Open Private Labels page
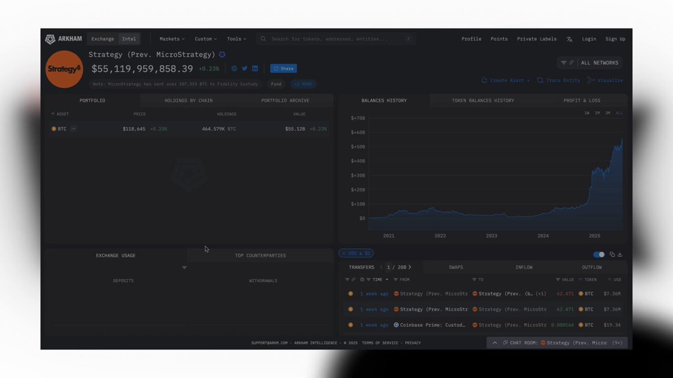Image resolution: width=673 pixels, height=378 pixels. [x=537, y=39]
